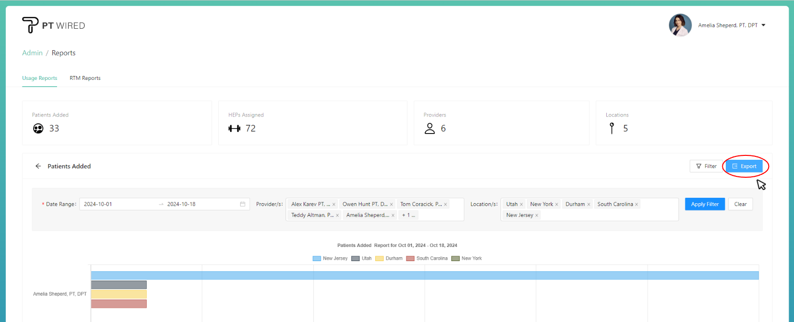Toggle New Jersey legend in chart

tap(330, 259)
